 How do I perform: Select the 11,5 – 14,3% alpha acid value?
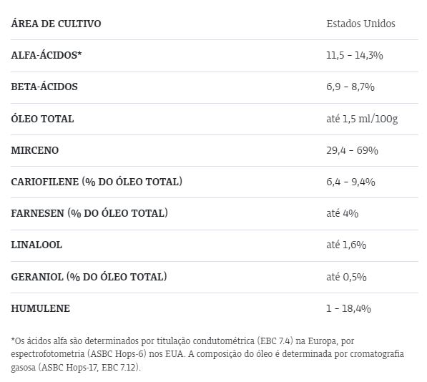click(x=355, y=55)
